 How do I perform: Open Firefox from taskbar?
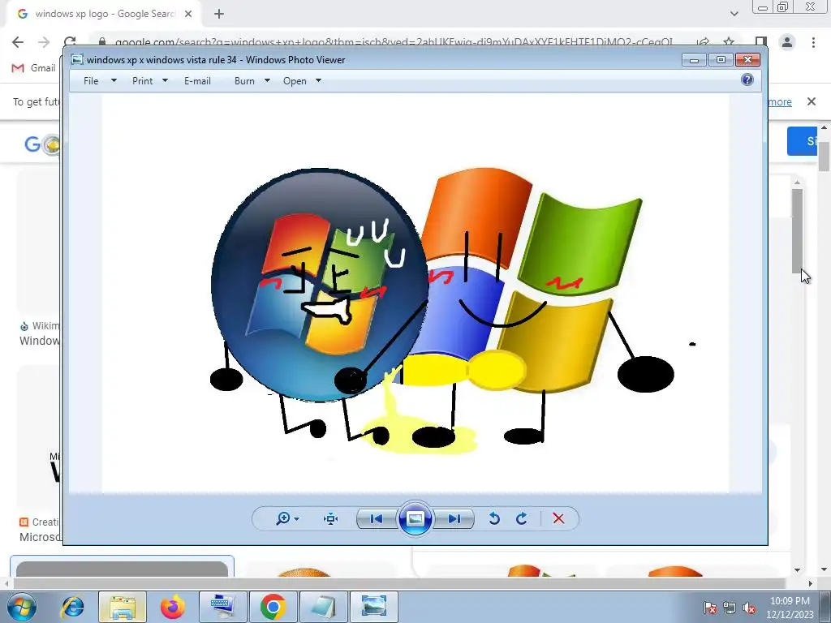click(x=173, y=607)
